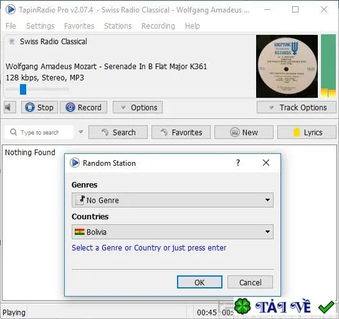
Task: Click the Type to search field
Action: pyautogui.click(x=39, y=132)
